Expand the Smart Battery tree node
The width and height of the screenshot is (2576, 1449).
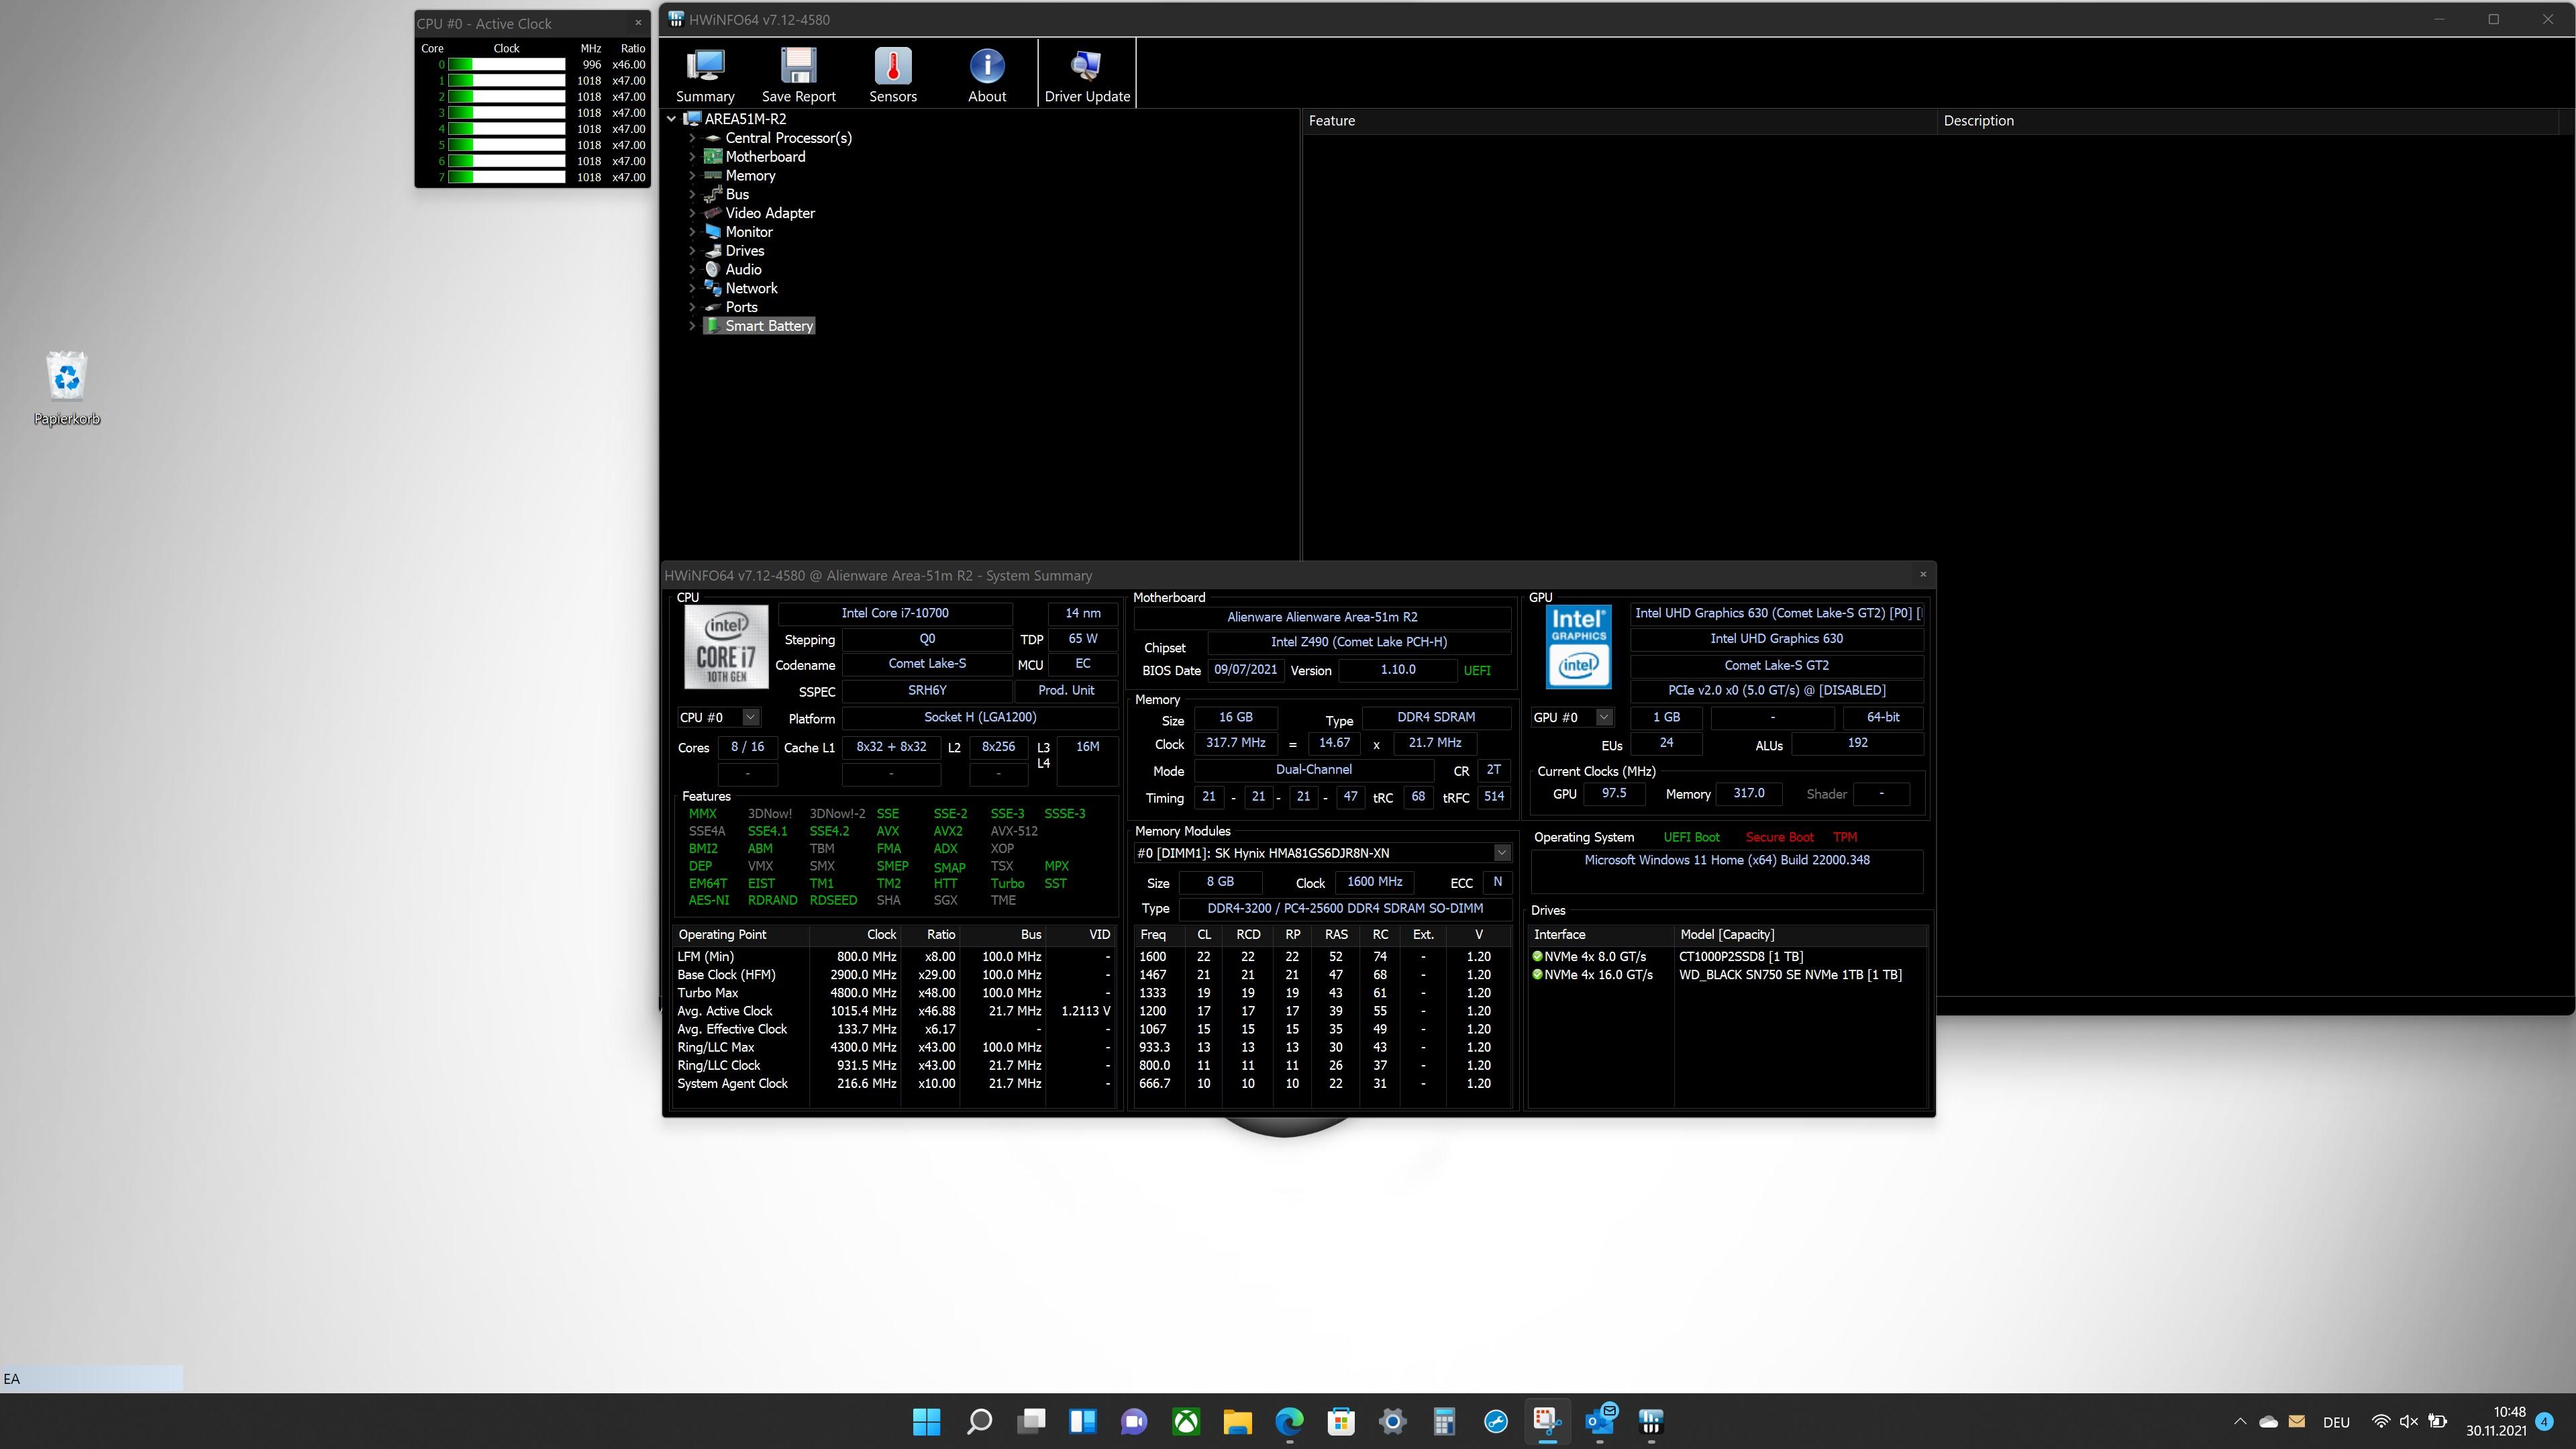tap(692, 326)
